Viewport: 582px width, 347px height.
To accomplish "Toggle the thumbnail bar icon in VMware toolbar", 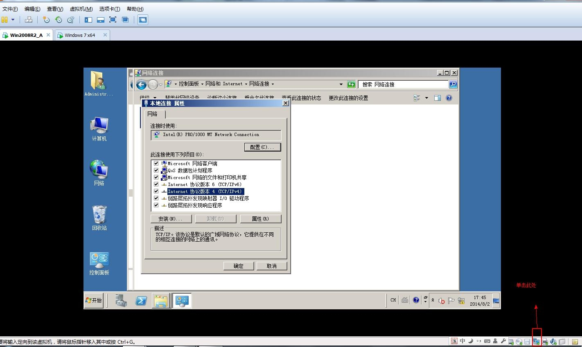I will pyautogui.click(x=101, y=20).
